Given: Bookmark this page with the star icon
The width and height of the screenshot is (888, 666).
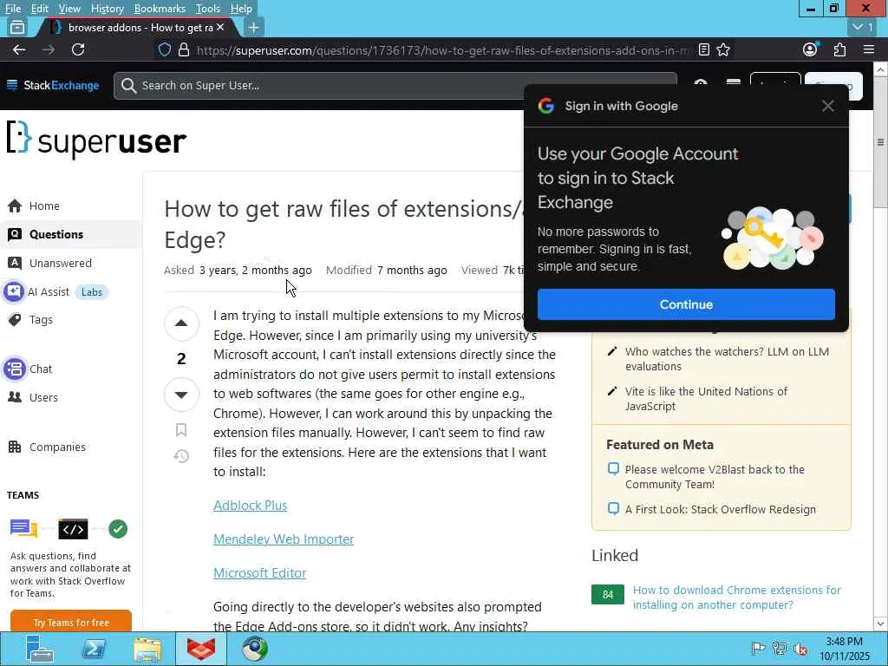Looking at the screenshot, I should pyautogui.click(x=723, y=49).
